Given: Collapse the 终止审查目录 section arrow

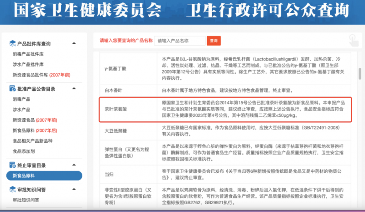Looking at the screenshot, I should point(74,165).
